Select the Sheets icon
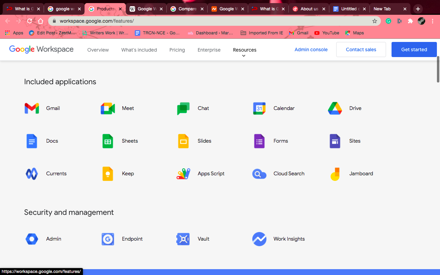This screenshot has width=440, height=275. pos(108,141)
